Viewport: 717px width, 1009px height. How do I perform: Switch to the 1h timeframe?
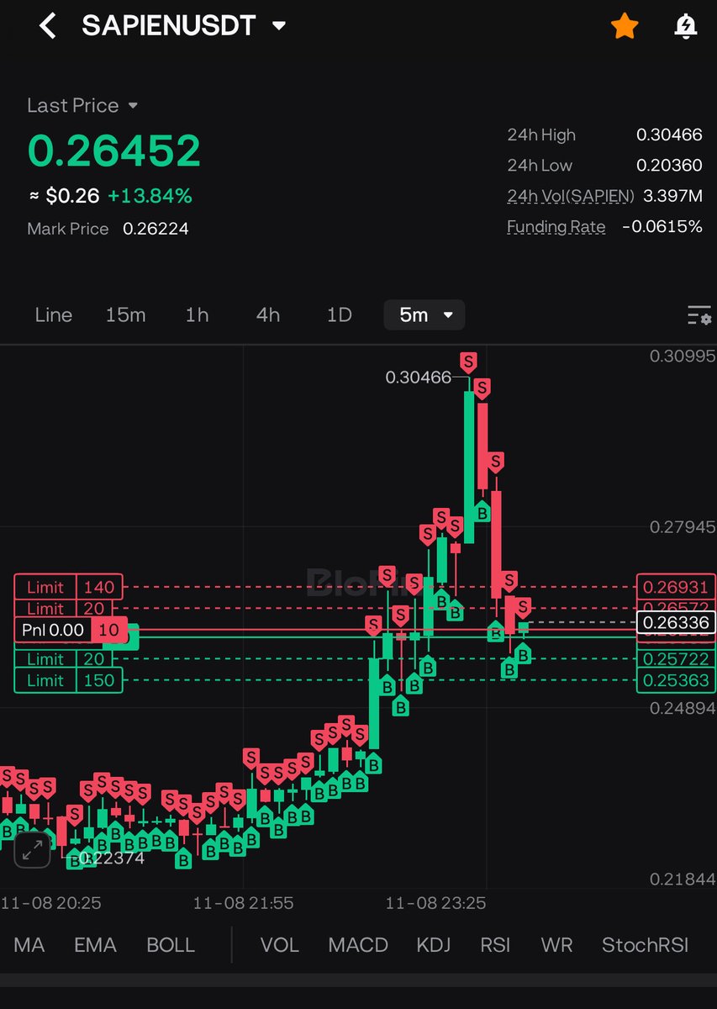coord(196,314)
